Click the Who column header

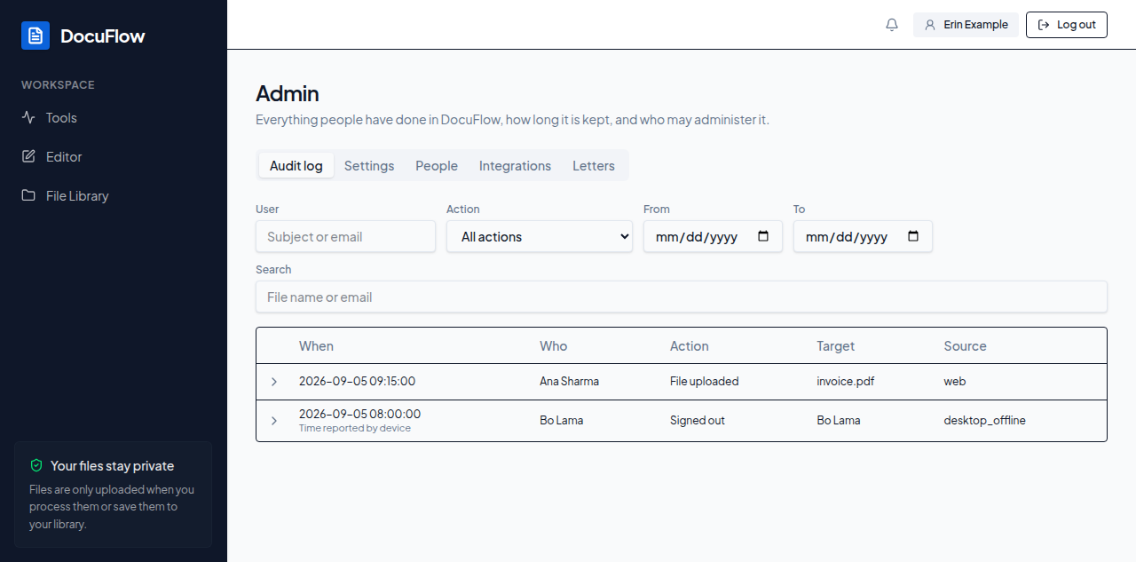pos(553,346)
